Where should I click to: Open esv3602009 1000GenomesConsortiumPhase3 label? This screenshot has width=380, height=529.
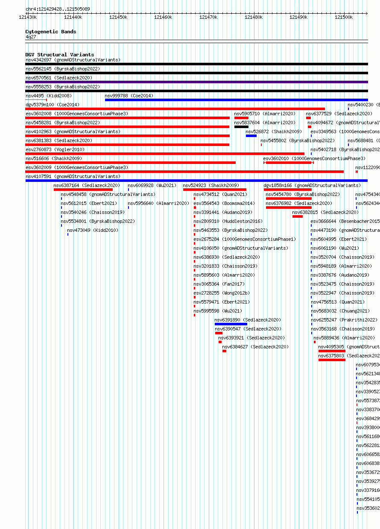point(77,167)
